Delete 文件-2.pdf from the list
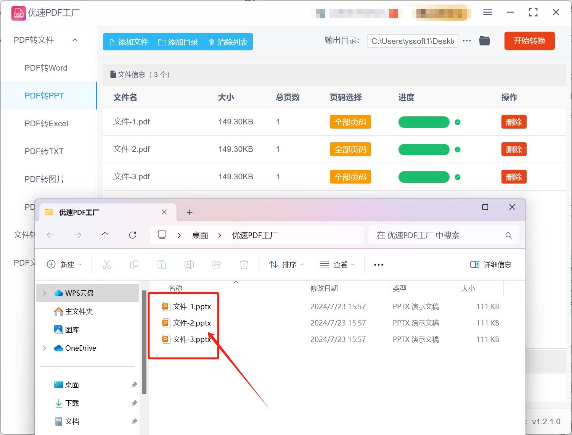 pyautogui.click(x=514, y=150)
